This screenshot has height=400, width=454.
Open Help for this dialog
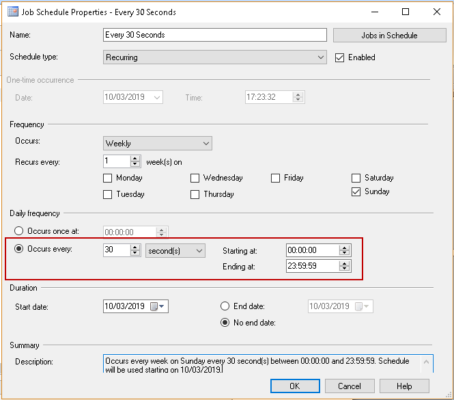(x=404, y=386)
